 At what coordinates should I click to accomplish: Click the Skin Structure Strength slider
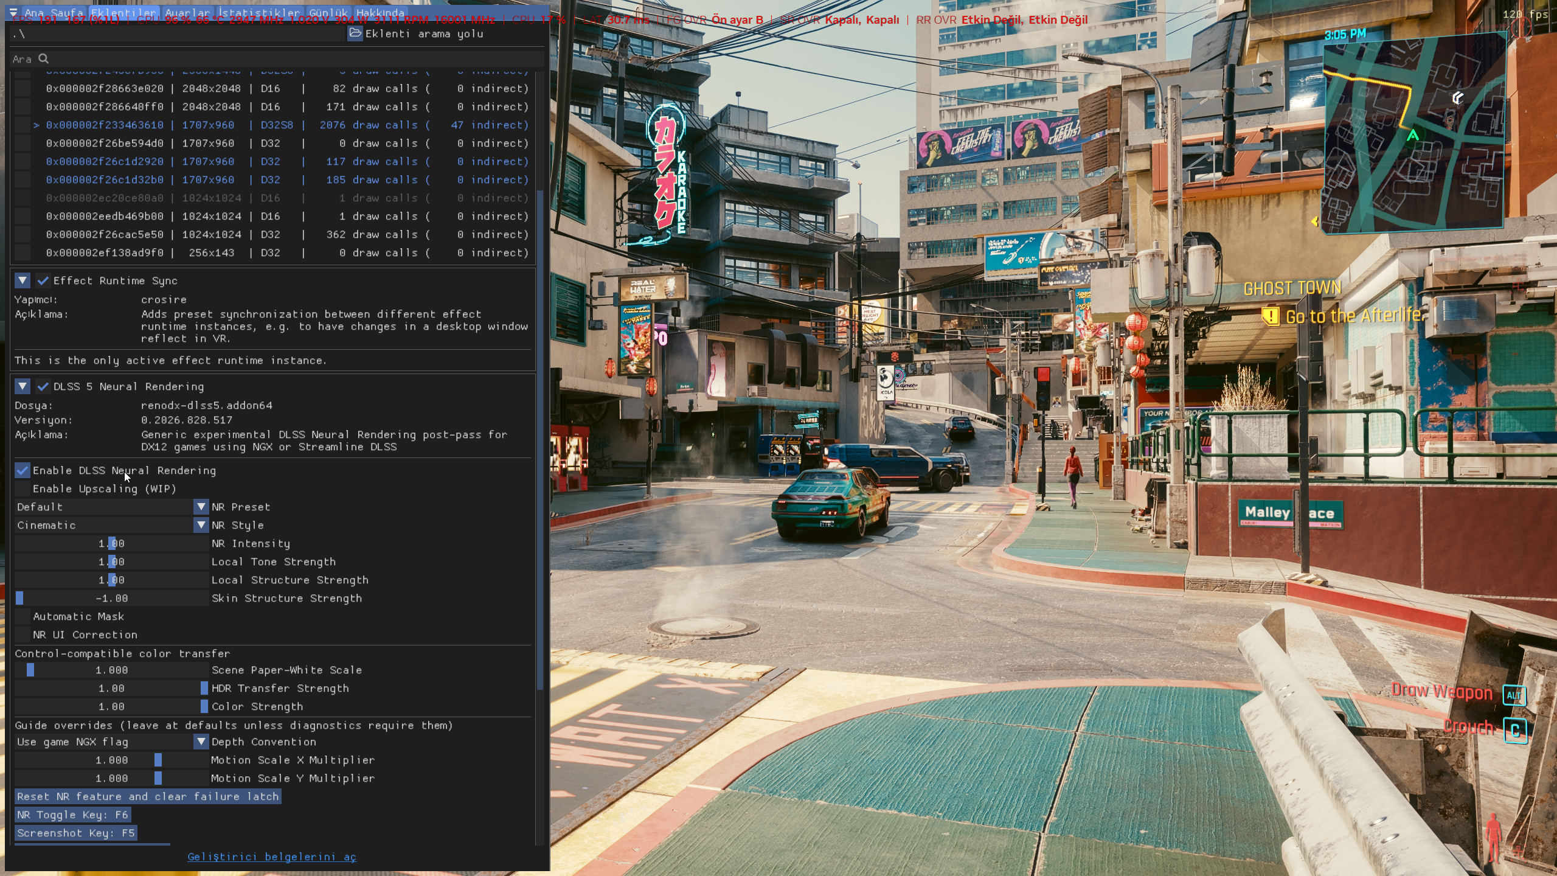[x=112, y=598]
